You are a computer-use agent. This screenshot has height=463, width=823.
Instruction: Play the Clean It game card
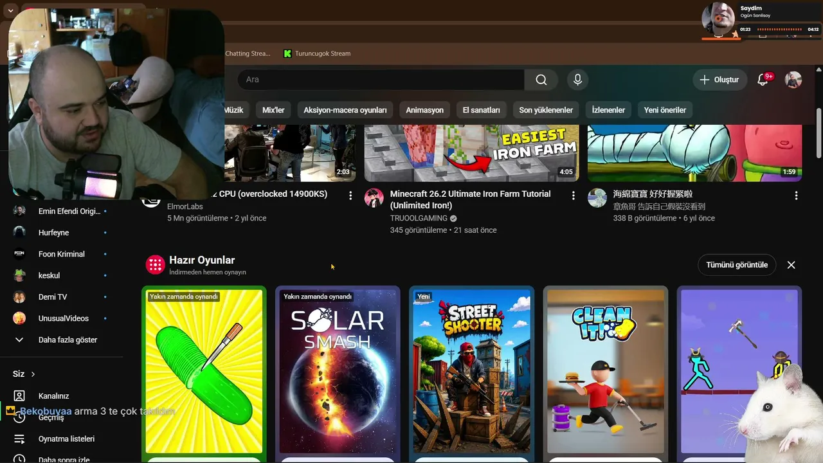tap(606, 371)
